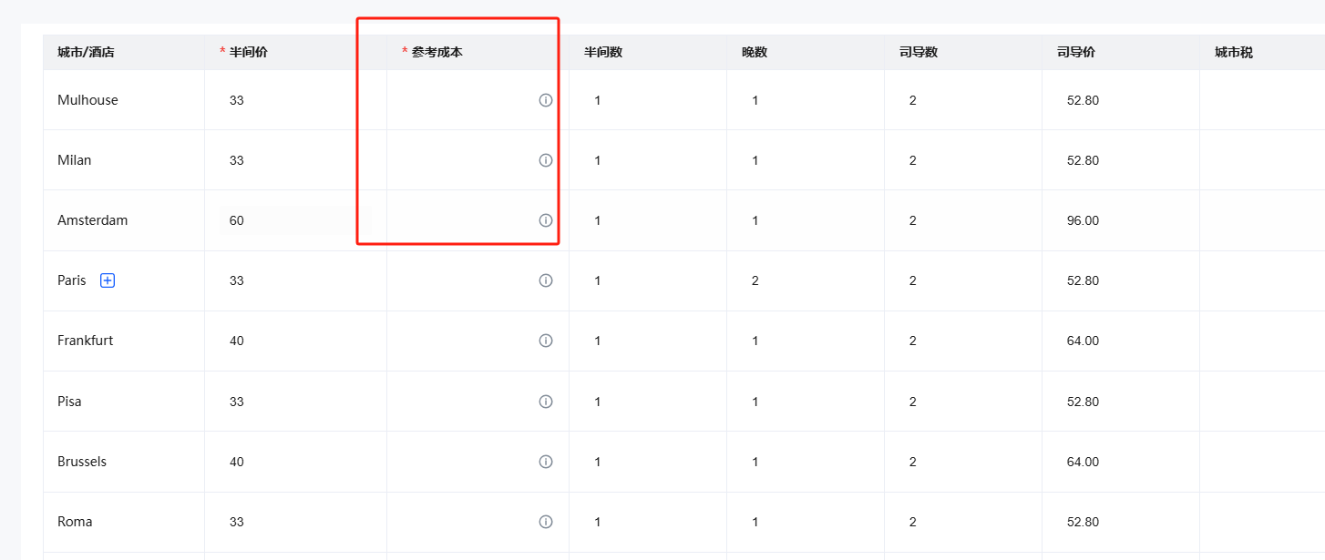Select the Roma city cell

click(124, 522)
